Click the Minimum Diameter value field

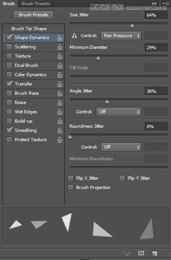point(156,47)
